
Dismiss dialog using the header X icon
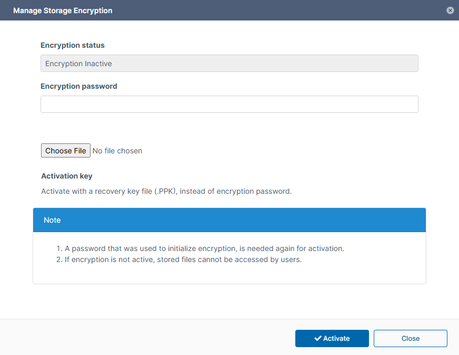450,11
